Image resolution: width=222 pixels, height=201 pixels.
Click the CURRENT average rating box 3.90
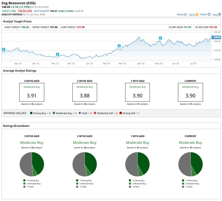[190, 92]
